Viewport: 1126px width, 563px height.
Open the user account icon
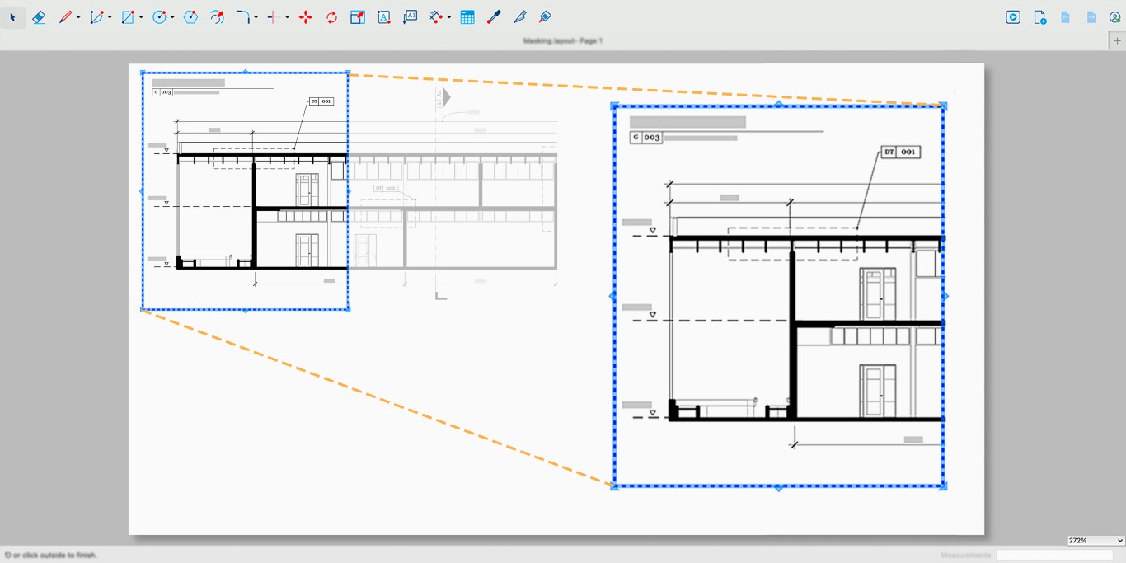click(1114, 17)
